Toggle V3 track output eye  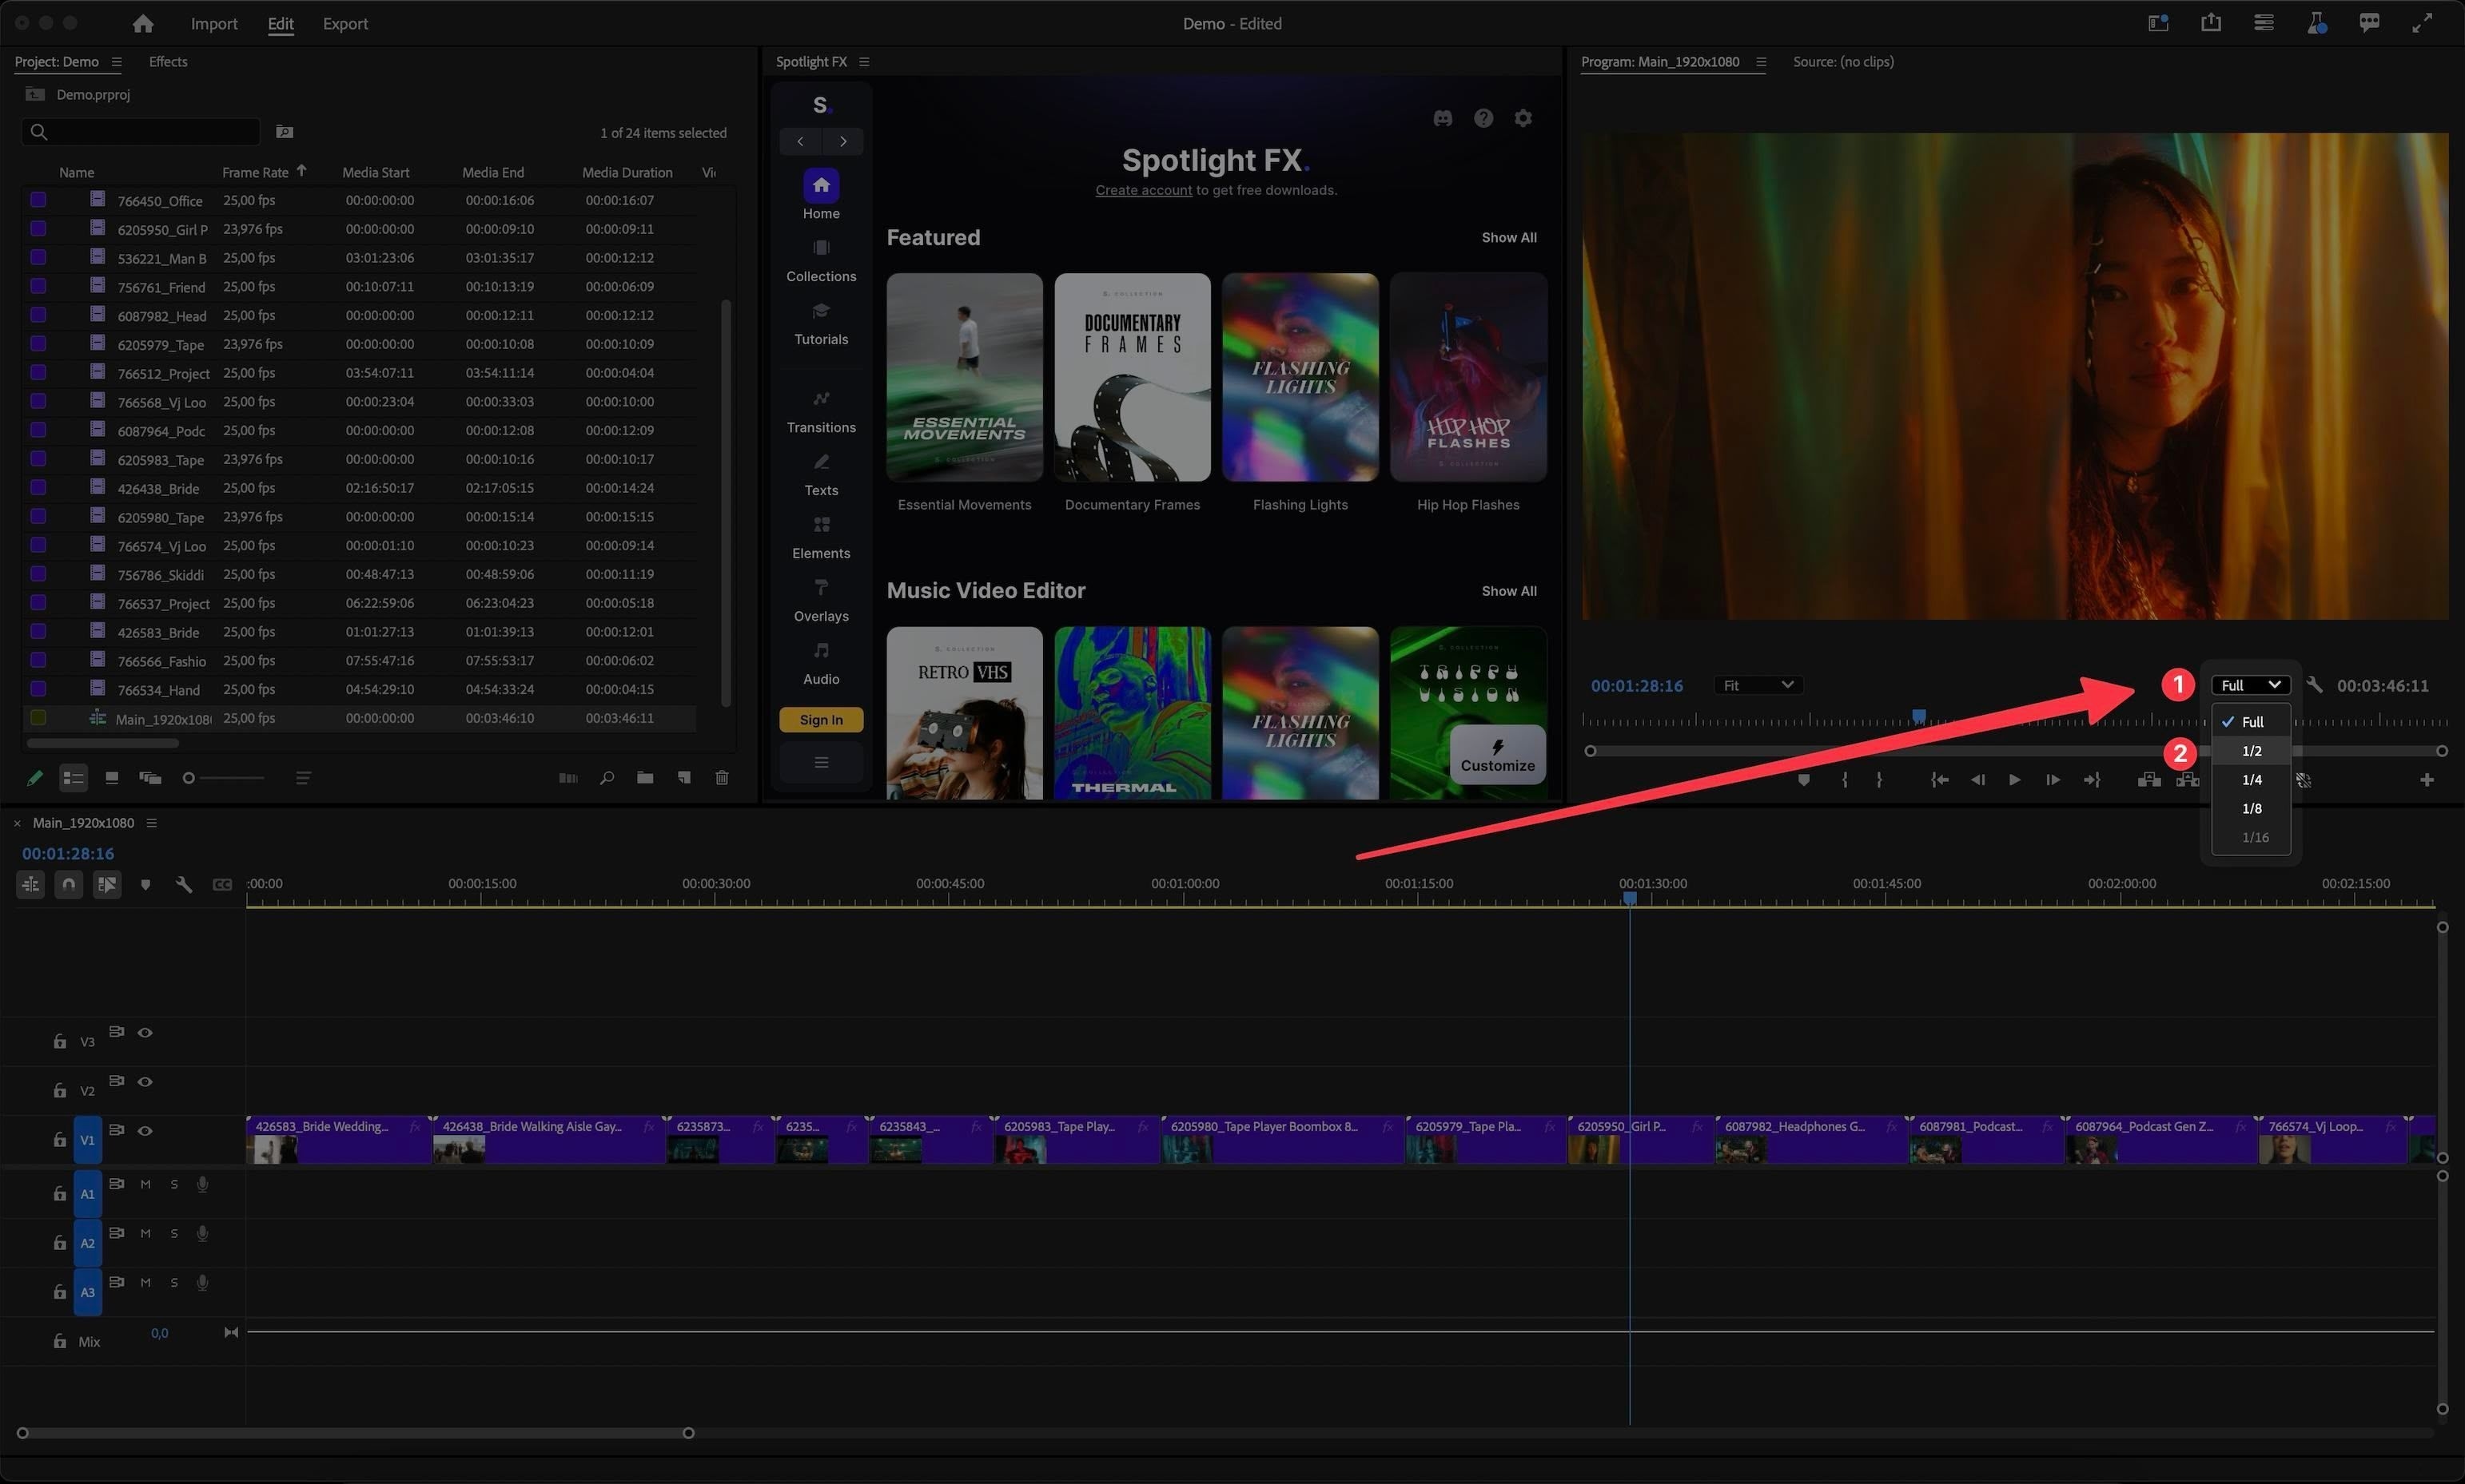click(145, 1032)
